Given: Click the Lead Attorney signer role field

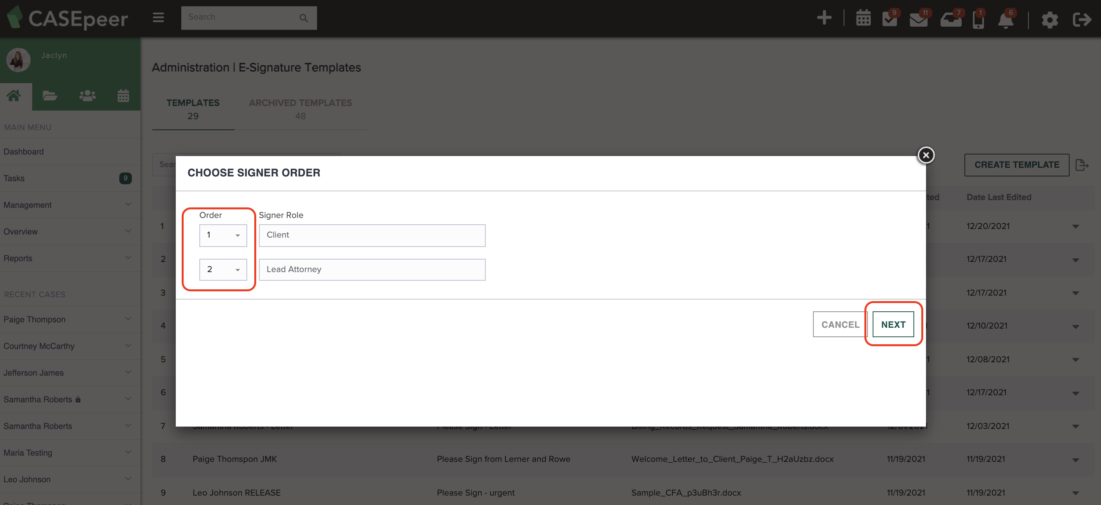Looking at the screenshot, I should tap(372, 270).
